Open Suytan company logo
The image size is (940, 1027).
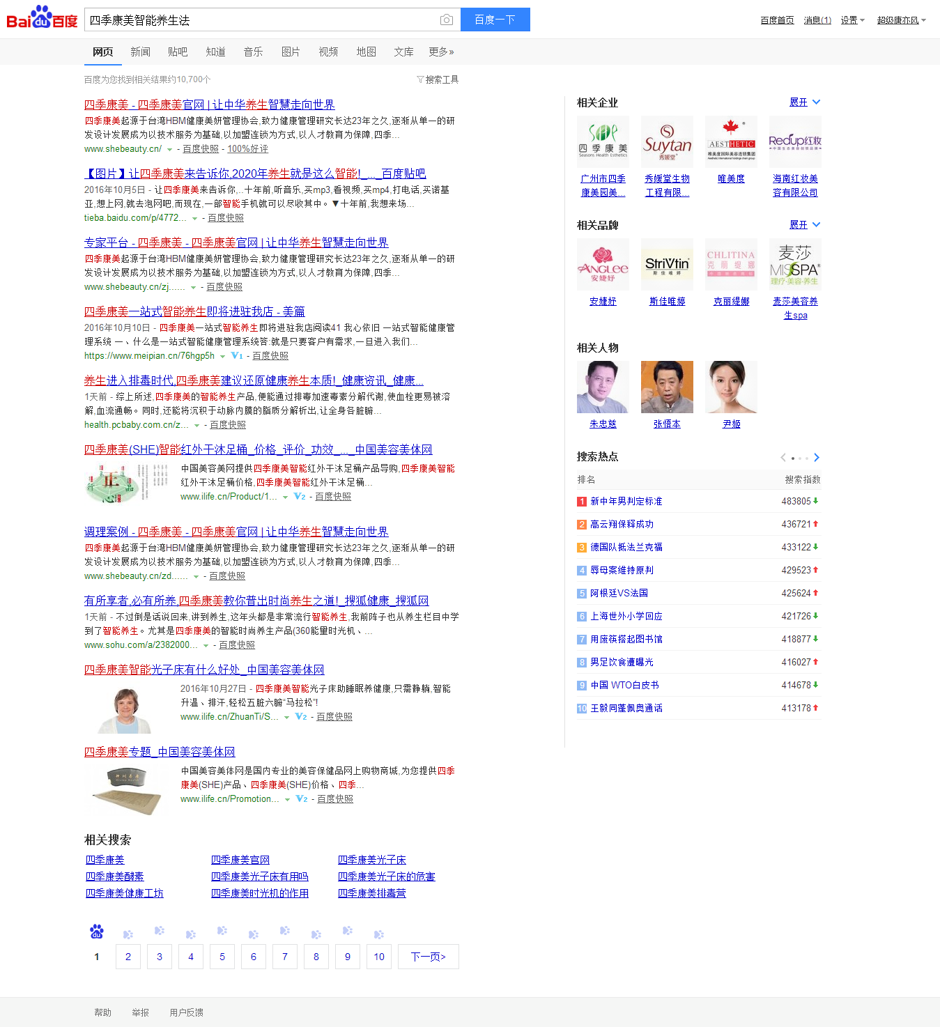pos(667,142)
